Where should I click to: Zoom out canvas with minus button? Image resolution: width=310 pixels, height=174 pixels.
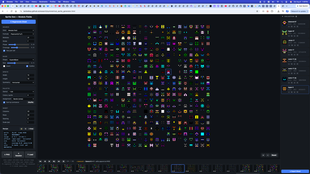pyautogui.click(x=268, y=155)
